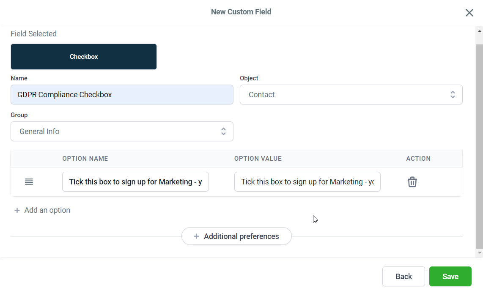483x291 pixels.
Task: Delete the option with trash icon
Action: point(412,182)
